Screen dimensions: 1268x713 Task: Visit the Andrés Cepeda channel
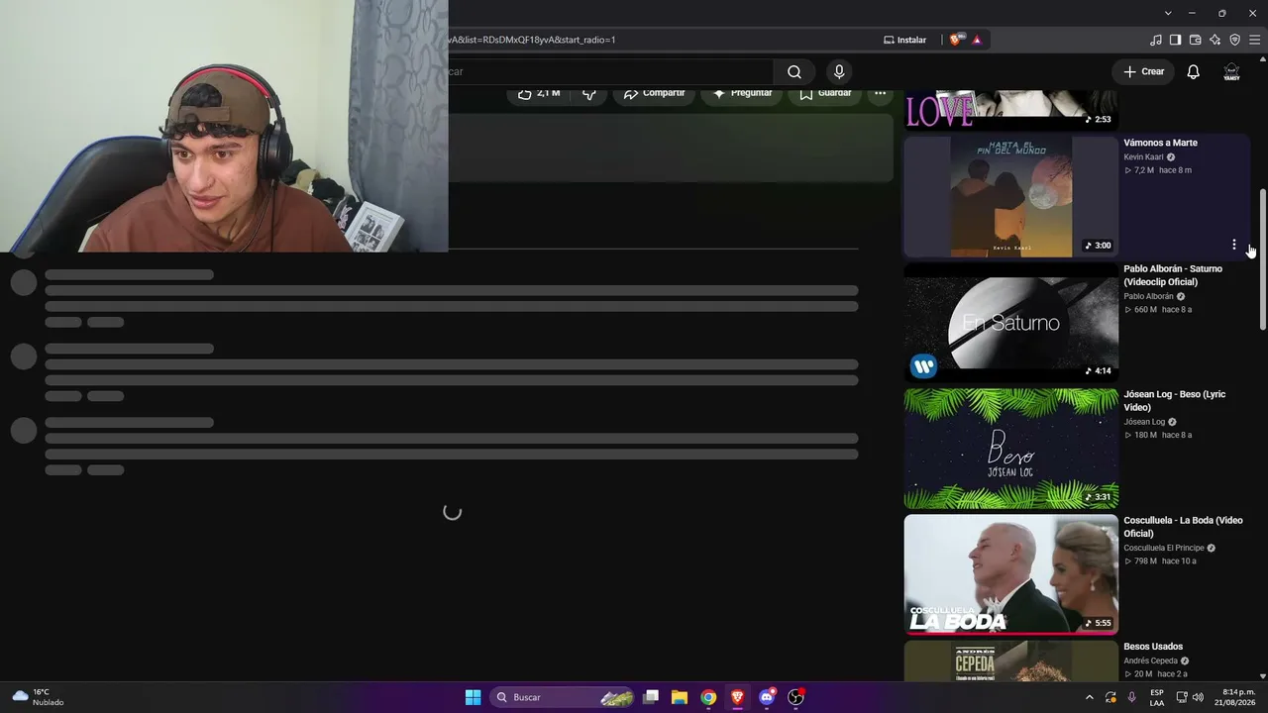tap(1150, 661)
